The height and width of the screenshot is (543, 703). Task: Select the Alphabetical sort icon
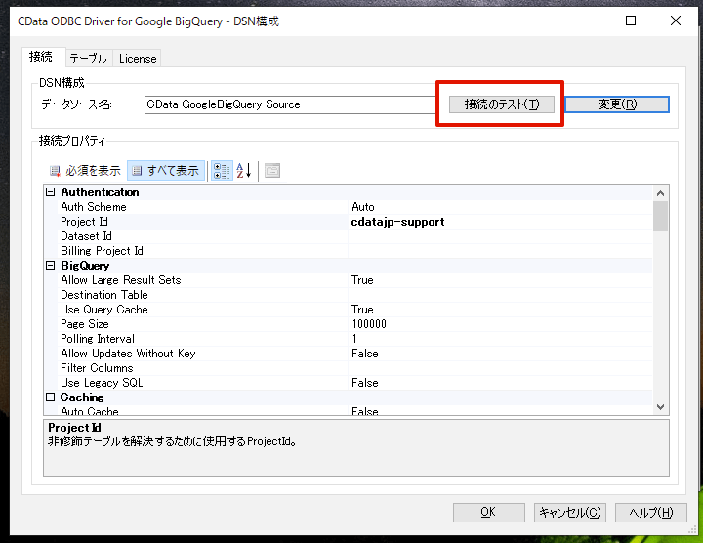pos(244,170)
